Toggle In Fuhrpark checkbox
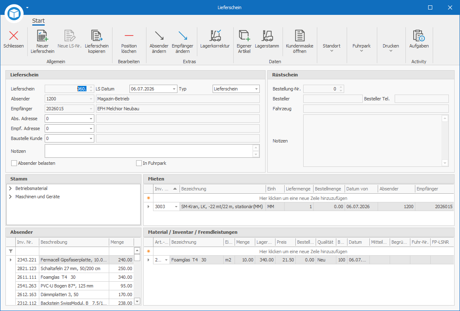460x311 pixels. 139,163
